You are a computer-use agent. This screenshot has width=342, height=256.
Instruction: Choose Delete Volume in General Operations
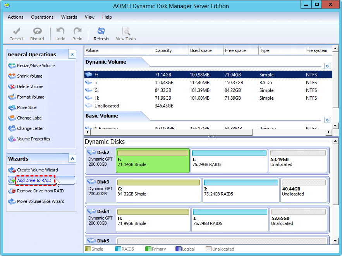(30, 86)
